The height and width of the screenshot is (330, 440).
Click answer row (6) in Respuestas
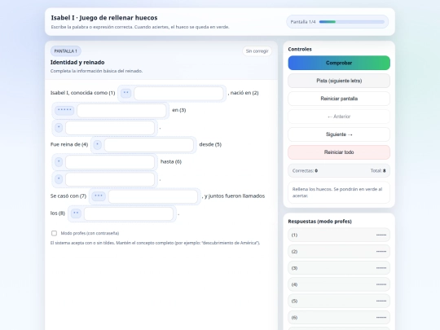click(339, 318)
